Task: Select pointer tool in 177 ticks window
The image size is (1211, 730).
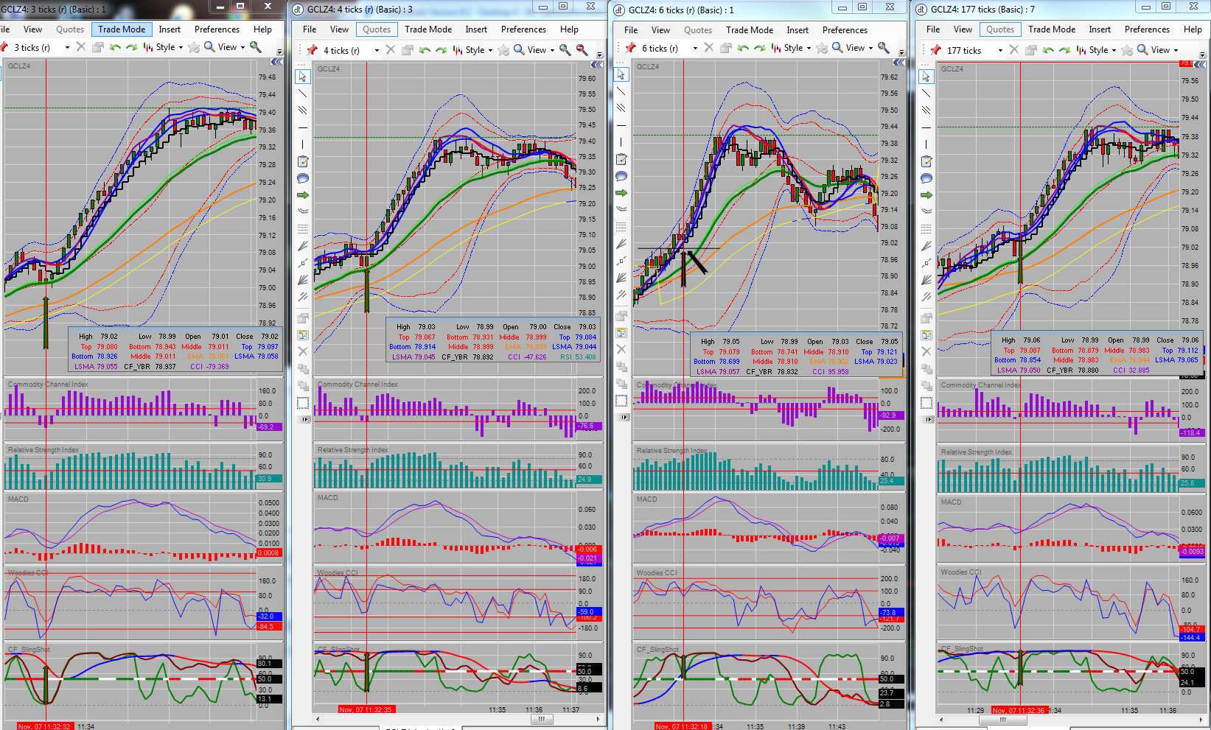Action: pos(926,77)
